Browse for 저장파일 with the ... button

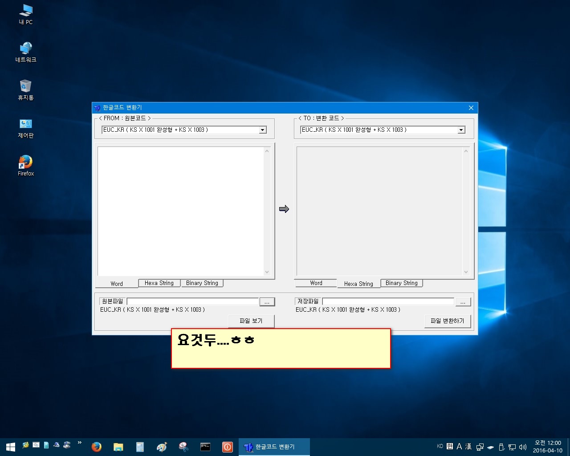tap(463, 302)
